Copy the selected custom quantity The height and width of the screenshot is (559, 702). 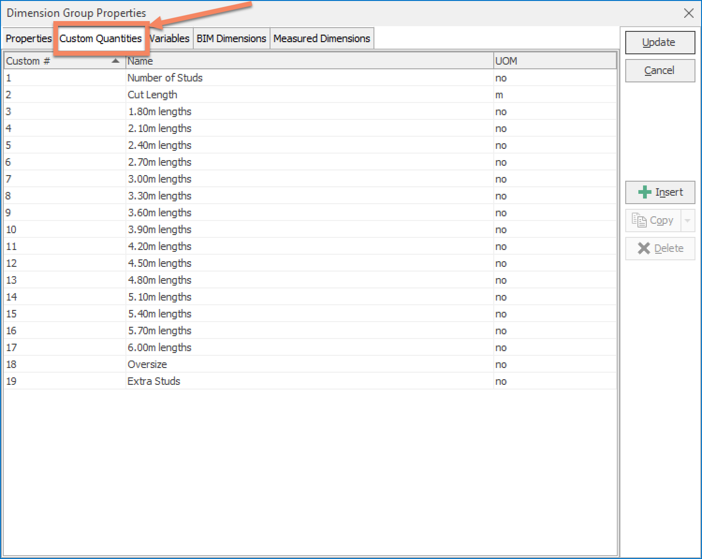point(653,221)
